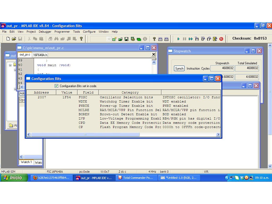Open the Tools menu
The height and width of the screenshot is (204, 272).
[76, 32]
